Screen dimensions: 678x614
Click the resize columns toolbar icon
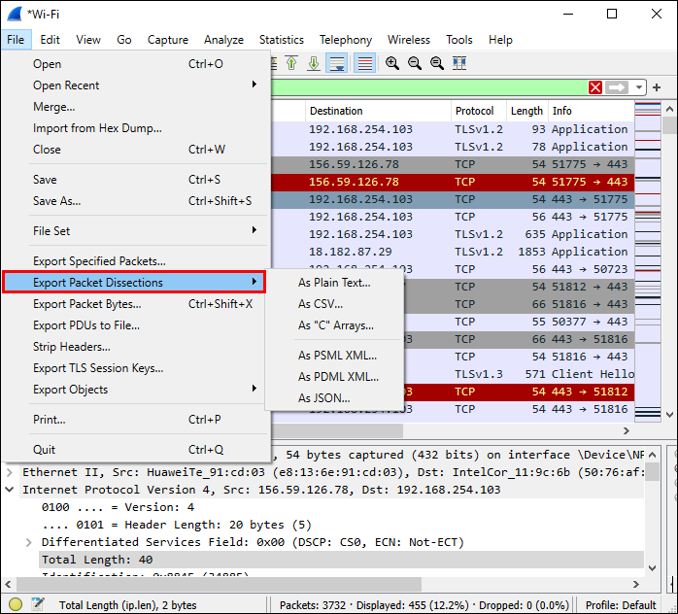tap(459, 63)
